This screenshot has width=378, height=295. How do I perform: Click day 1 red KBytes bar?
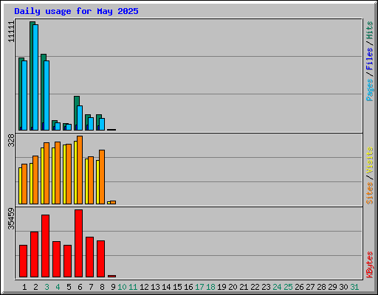coord(24,261)
